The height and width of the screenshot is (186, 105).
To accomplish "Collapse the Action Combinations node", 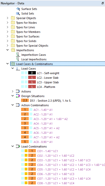I will 12,105.
